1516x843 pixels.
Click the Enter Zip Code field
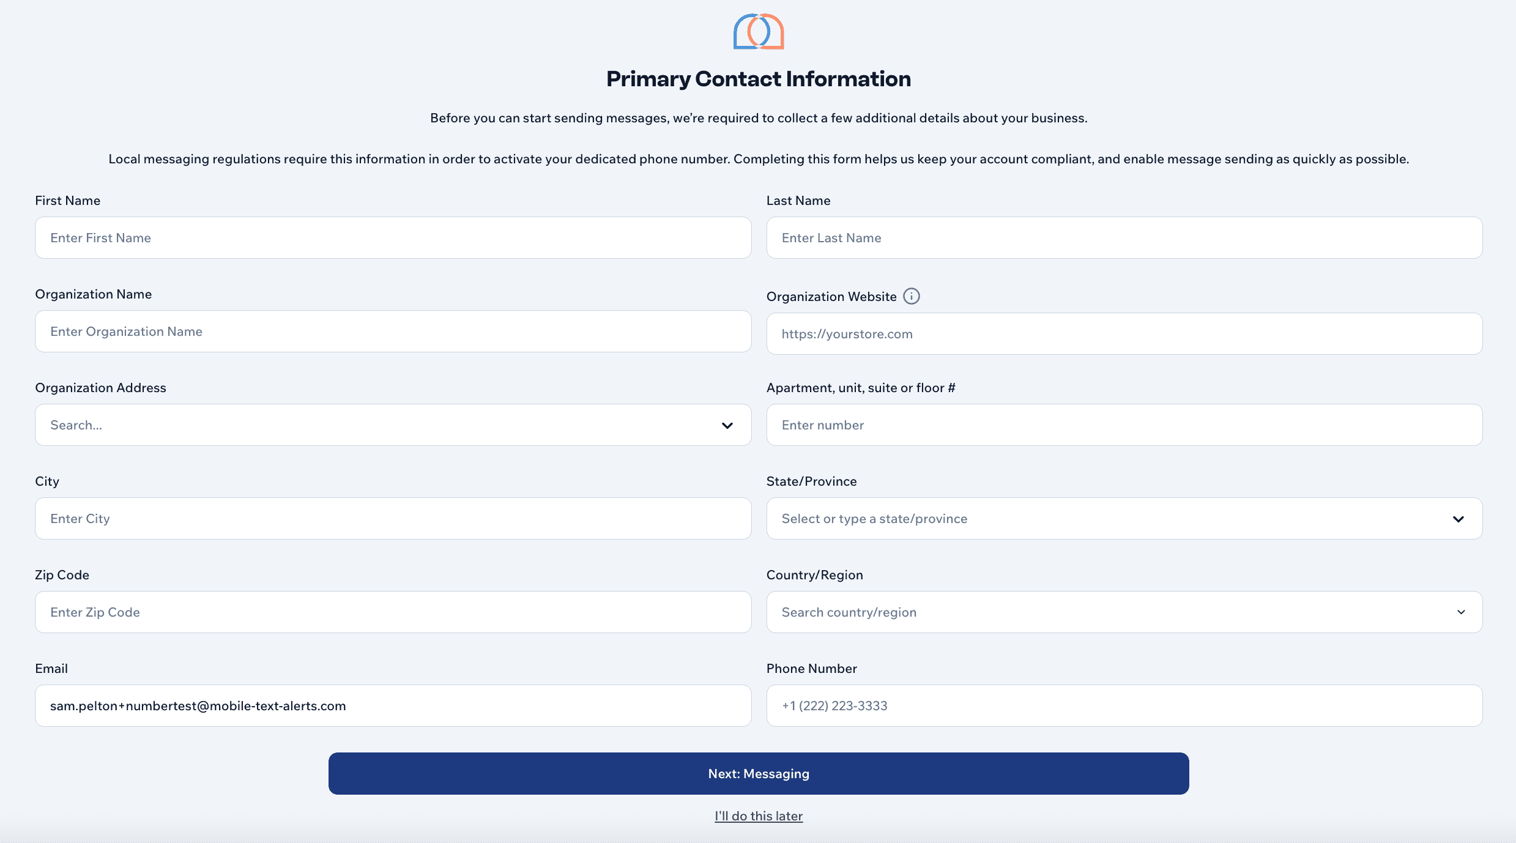coord(393,612)
